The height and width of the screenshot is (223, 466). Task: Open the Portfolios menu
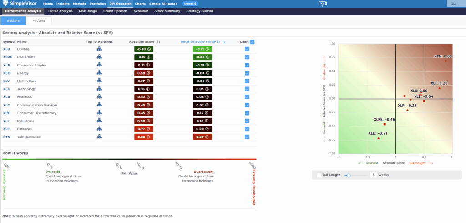coord(97,4)
